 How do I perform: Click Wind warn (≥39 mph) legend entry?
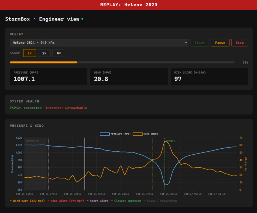pos(27,201)
